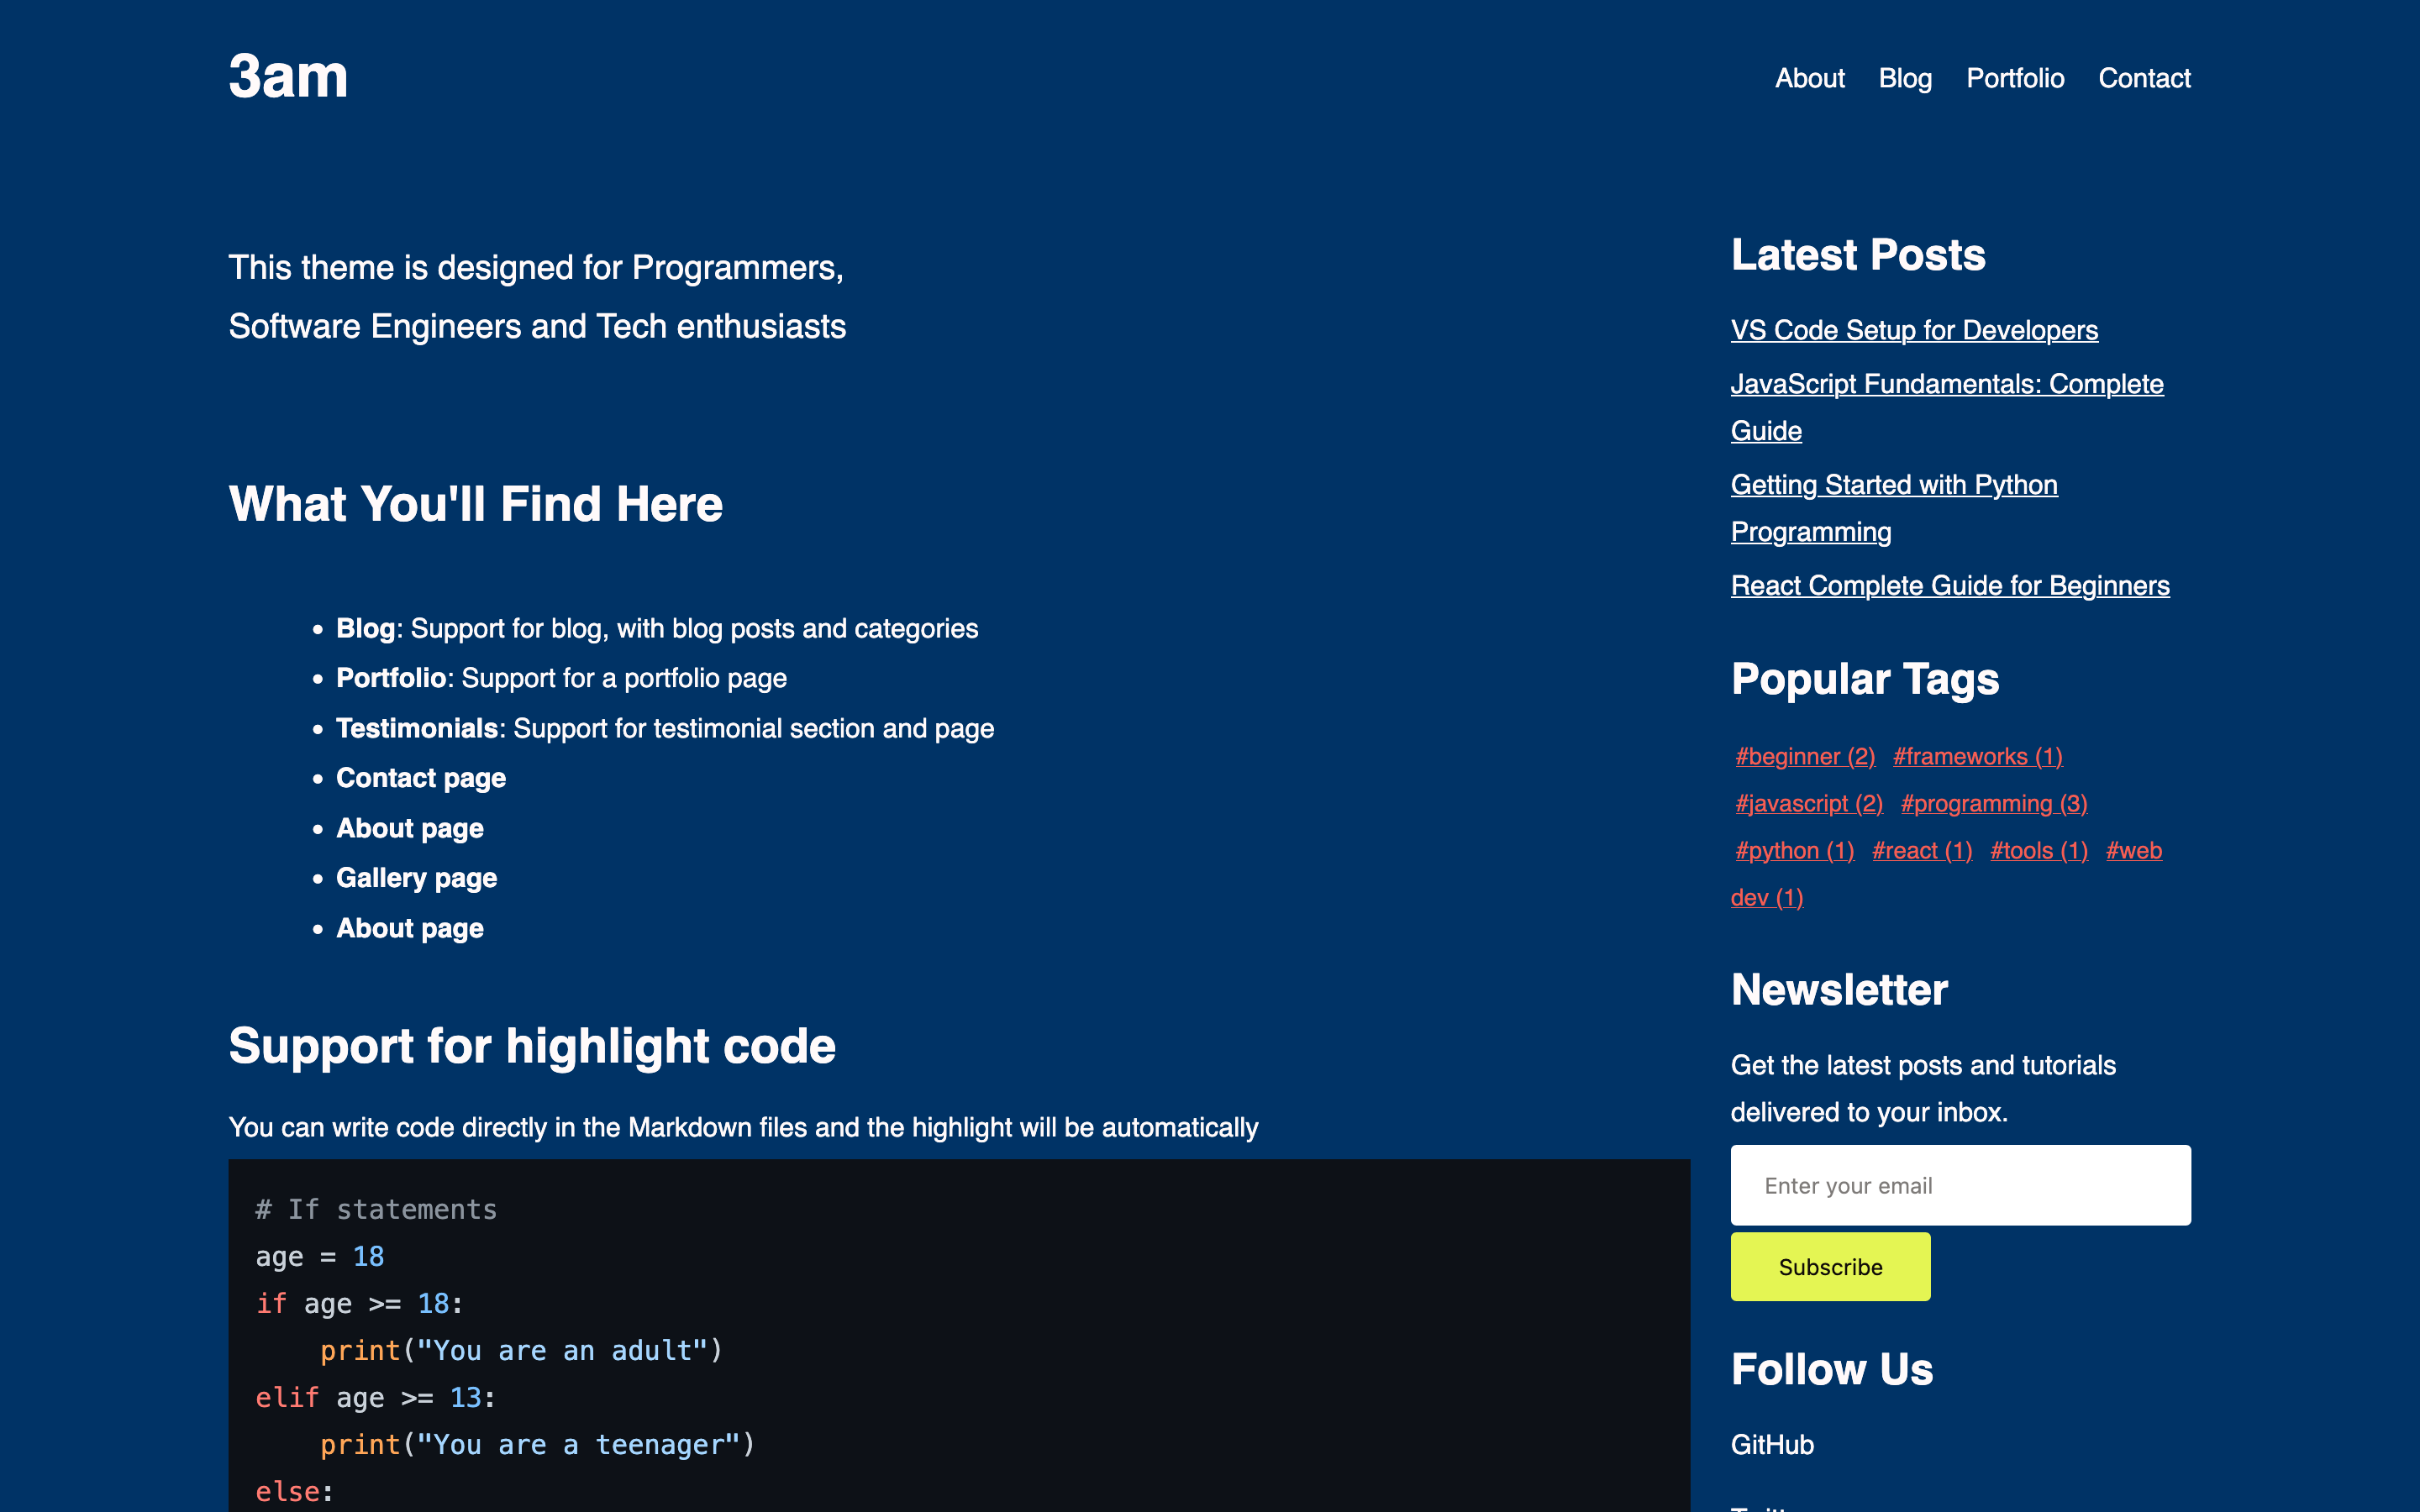Select the #frameworks tag
Screen dimensions: 2420x1512
pyautogui.click(x=1977, y=756)
